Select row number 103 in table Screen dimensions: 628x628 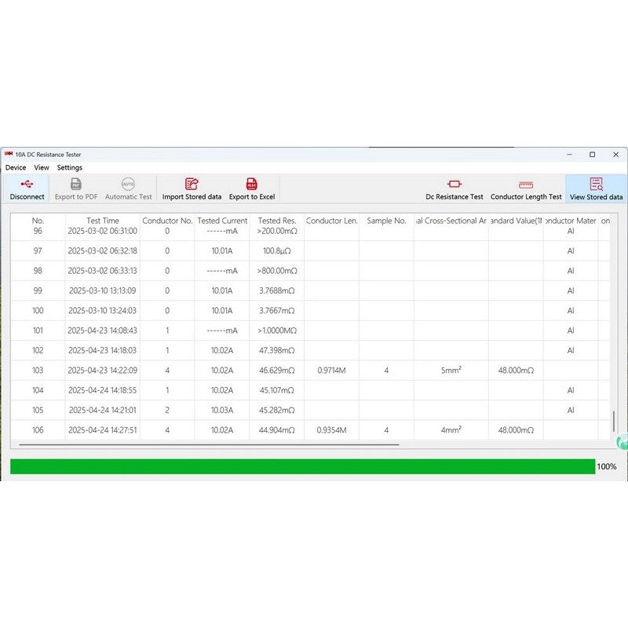[x=38, y=371]
